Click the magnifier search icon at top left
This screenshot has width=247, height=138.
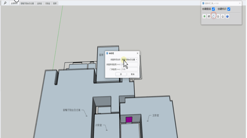[x=5, y=3]
